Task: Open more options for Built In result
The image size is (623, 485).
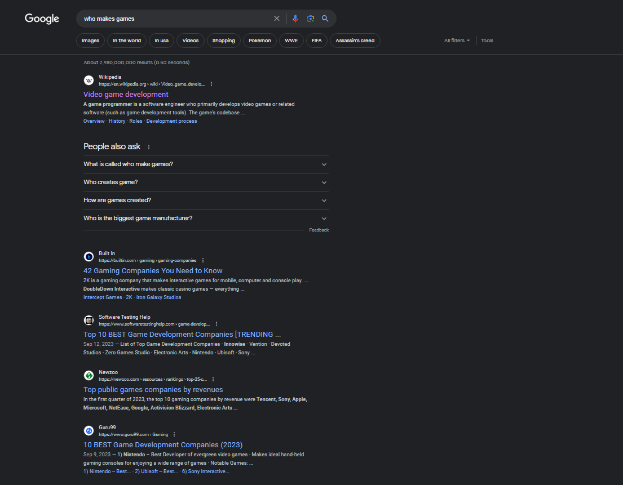Action: point(203,260)
